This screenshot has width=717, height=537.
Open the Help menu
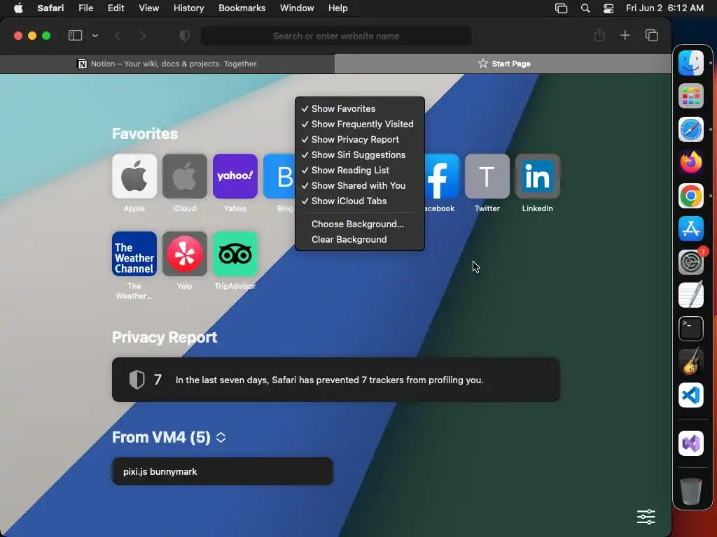coord(338,8)
